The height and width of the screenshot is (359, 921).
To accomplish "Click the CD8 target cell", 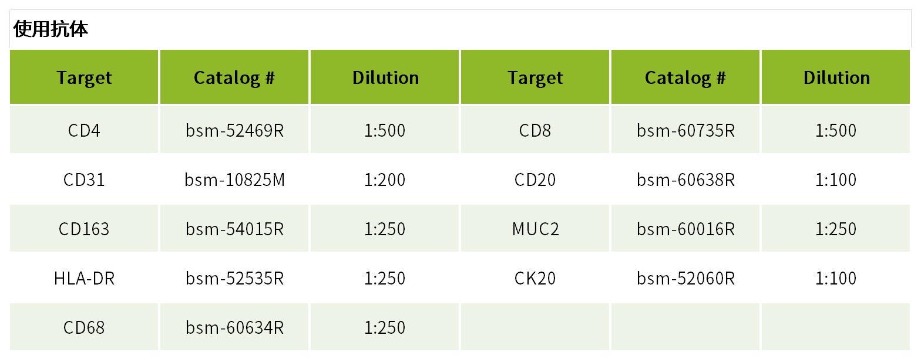I will (x=535, y=130).
